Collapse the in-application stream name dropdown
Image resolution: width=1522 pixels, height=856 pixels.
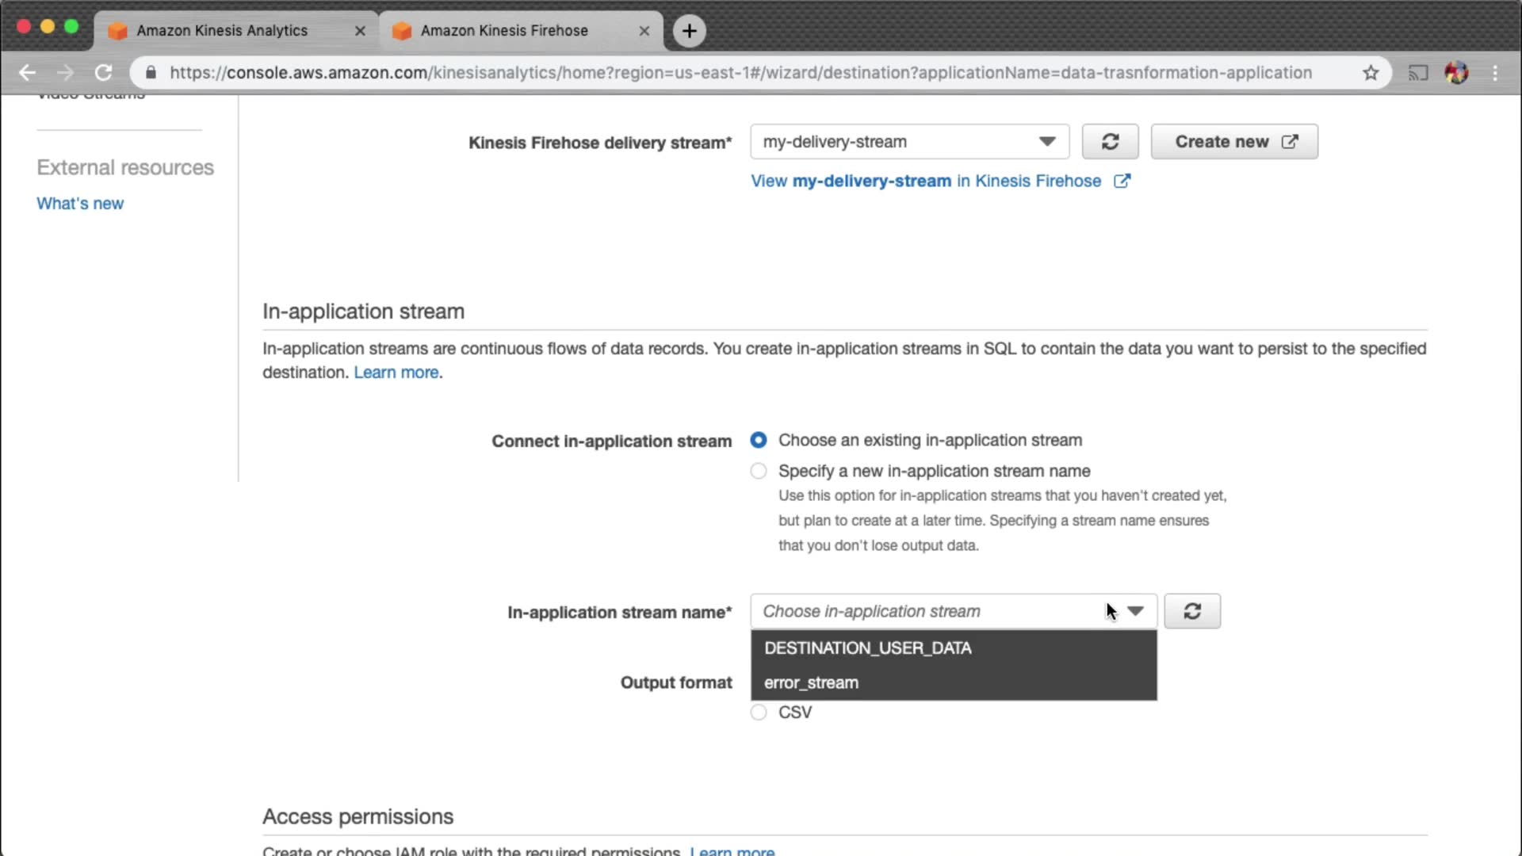tap(1135, 611)
